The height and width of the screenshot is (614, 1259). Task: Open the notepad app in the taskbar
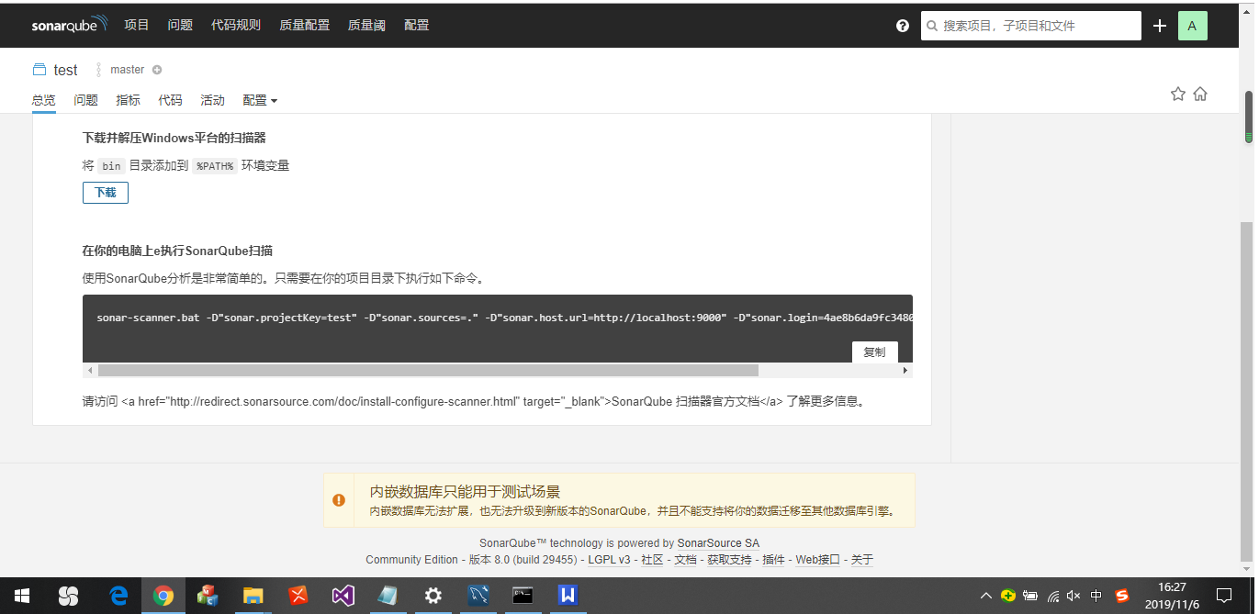tap(388, 596)
